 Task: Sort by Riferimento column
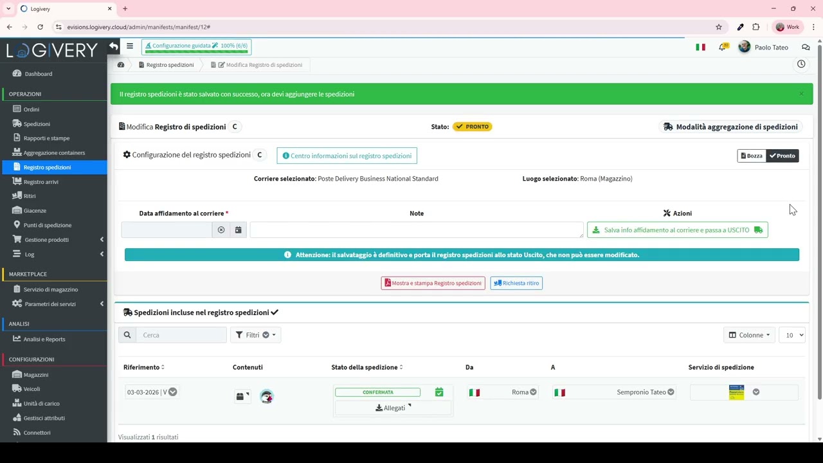click(x=144, y=367)
